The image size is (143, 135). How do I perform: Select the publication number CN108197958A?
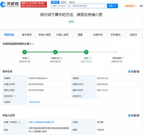[36, 84]
